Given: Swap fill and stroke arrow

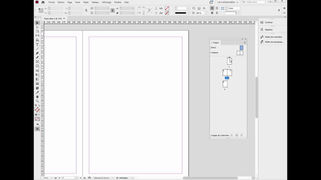Looking at the screenshot, I should [x=39, y=105].
